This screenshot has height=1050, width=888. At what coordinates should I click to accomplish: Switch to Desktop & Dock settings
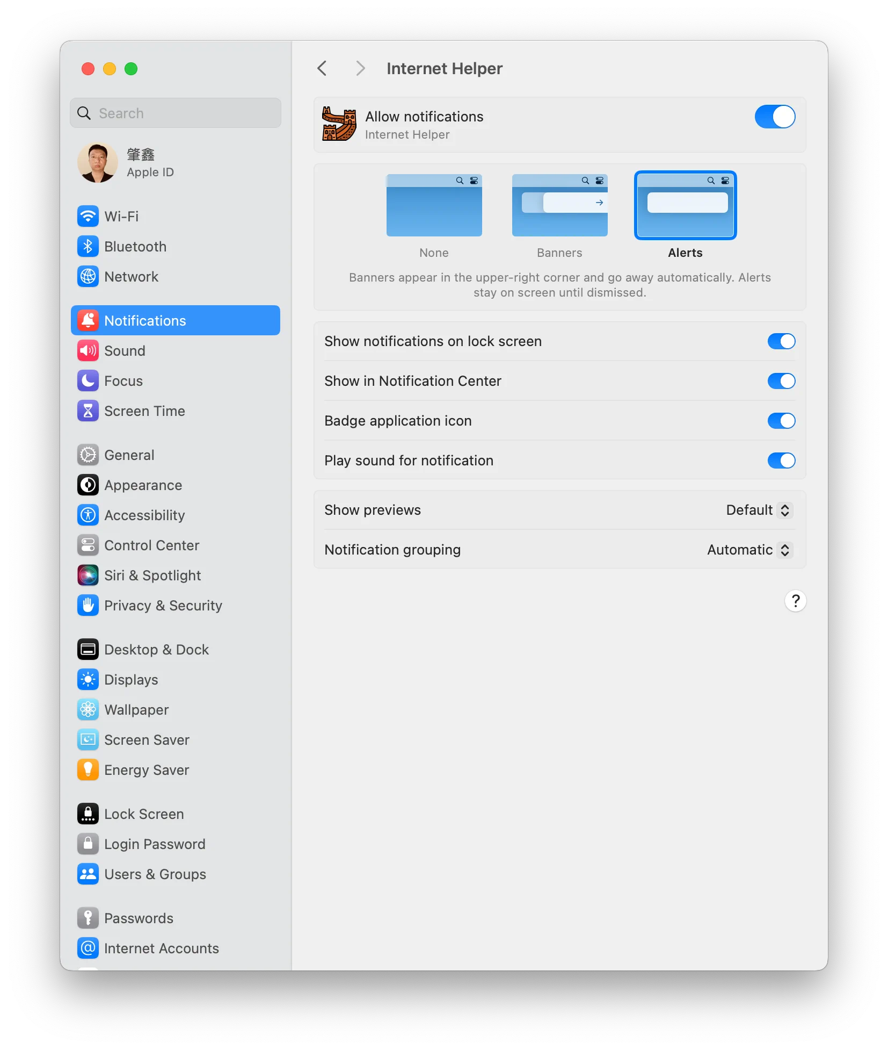(x=156, y=650)
